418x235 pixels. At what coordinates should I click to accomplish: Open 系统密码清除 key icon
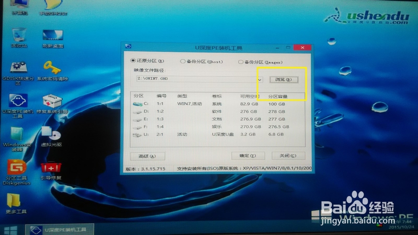(52, 71)
